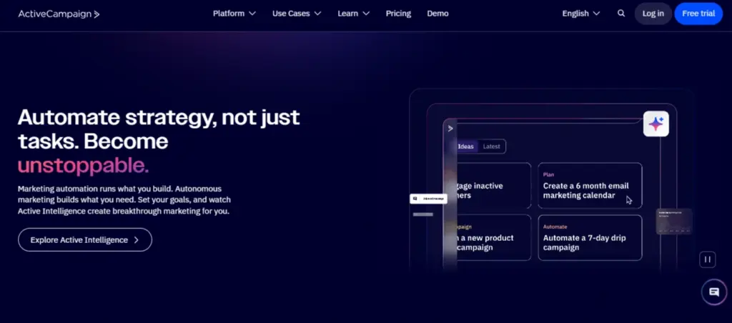
Task: Click the pink word 'unstoppable.'
Action: click(x=84, y=166)
